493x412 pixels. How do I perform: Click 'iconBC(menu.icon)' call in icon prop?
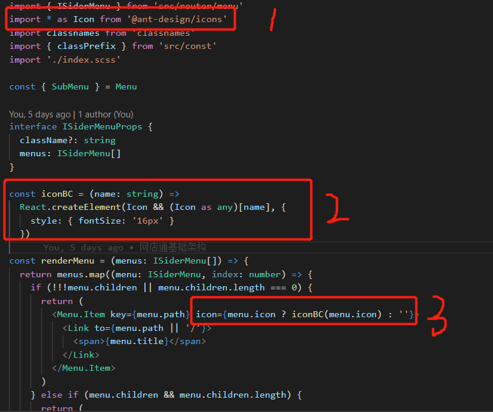pyautogui.click(x=337, y=314)
